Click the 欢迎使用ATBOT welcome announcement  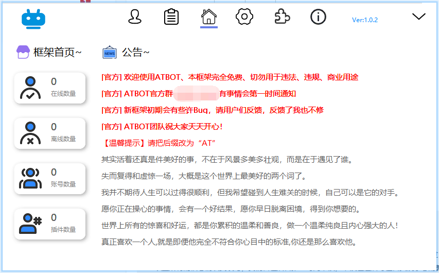[x=230, y=77]
